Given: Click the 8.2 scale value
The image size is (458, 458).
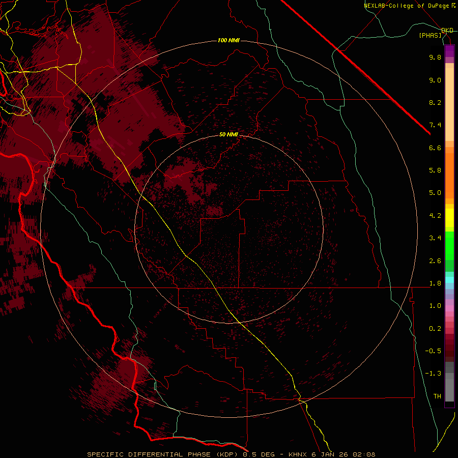Looking at the screenshot, I should tap(435, 102).
